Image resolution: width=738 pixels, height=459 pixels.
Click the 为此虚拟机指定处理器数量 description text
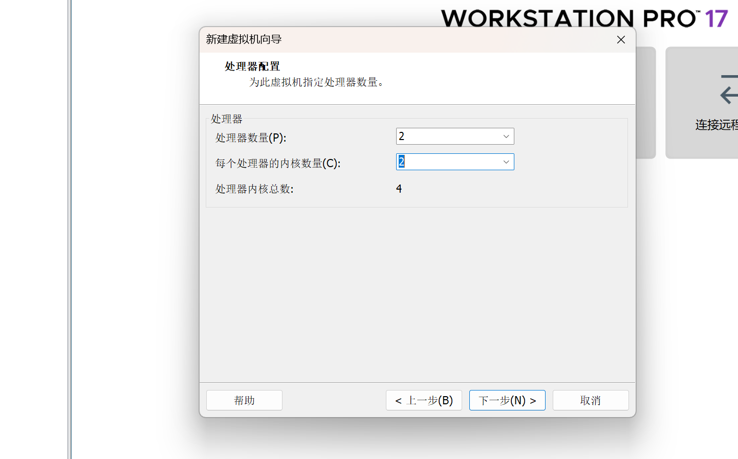tap(316, 82)
